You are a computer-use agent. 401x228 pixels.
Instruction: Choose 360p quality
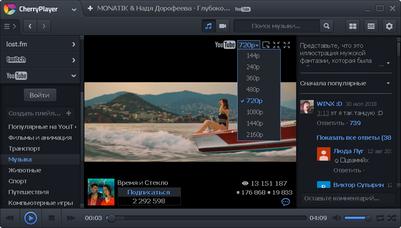pyautogui.click(x=259, y=78)
